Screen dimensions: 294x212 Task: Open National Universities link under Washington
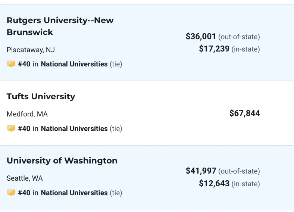click(74, 193)
